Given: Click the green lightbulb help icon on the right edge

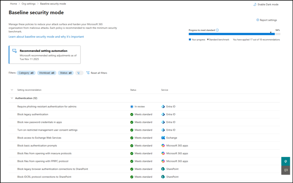Looking at the screenshot, I should tap(286, 161).
